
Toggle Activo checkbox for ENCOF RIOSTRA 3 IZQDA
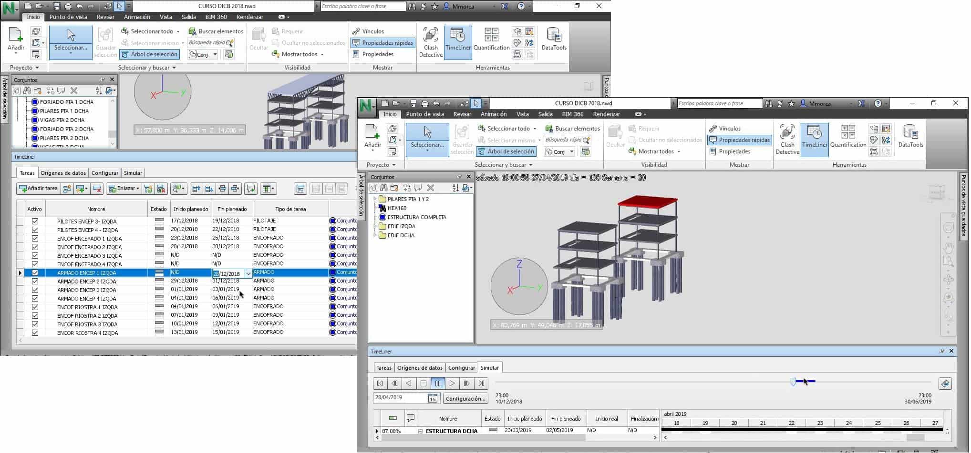click(35, 324)
